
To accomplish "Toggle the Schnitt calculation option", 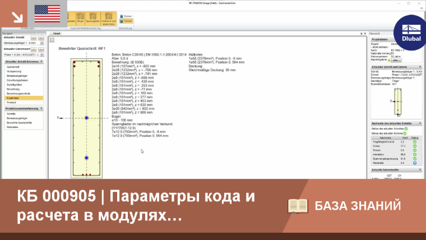I will (126, 21).
